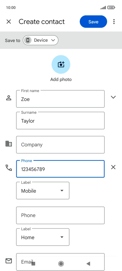The image size is (122, 271).
Task: Click the phone handset icon
Action: coord(8,168)
